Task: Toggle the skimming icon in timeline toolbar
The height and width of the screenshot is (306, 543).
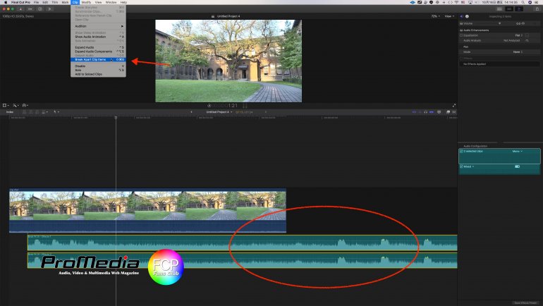Action: pyautogui.click(x=414, y=112)
